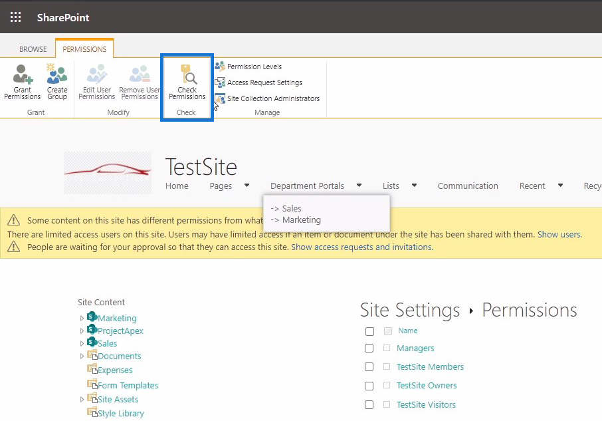Check the TestSite Visitors checkbox

[x=369, y=404]
